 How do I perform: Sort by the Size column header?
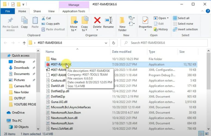point(182,52)
